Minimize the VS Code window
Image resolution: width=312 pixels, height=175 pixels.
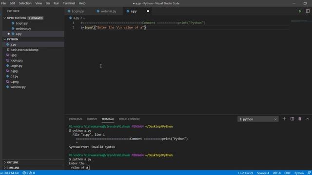[x=294, y=3]
